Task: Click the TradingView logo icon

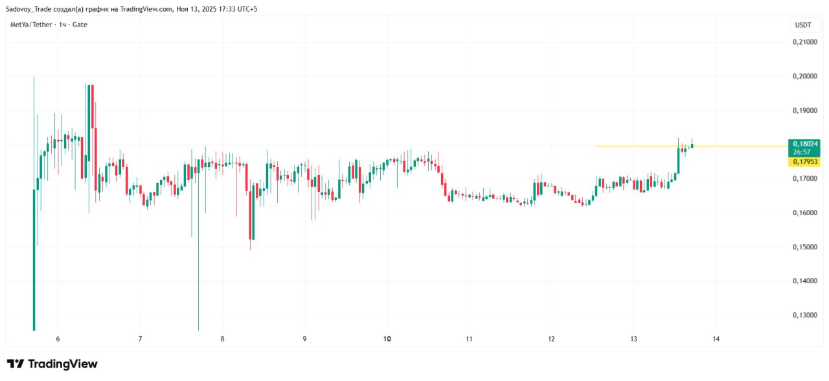Action: click(16, 364)
